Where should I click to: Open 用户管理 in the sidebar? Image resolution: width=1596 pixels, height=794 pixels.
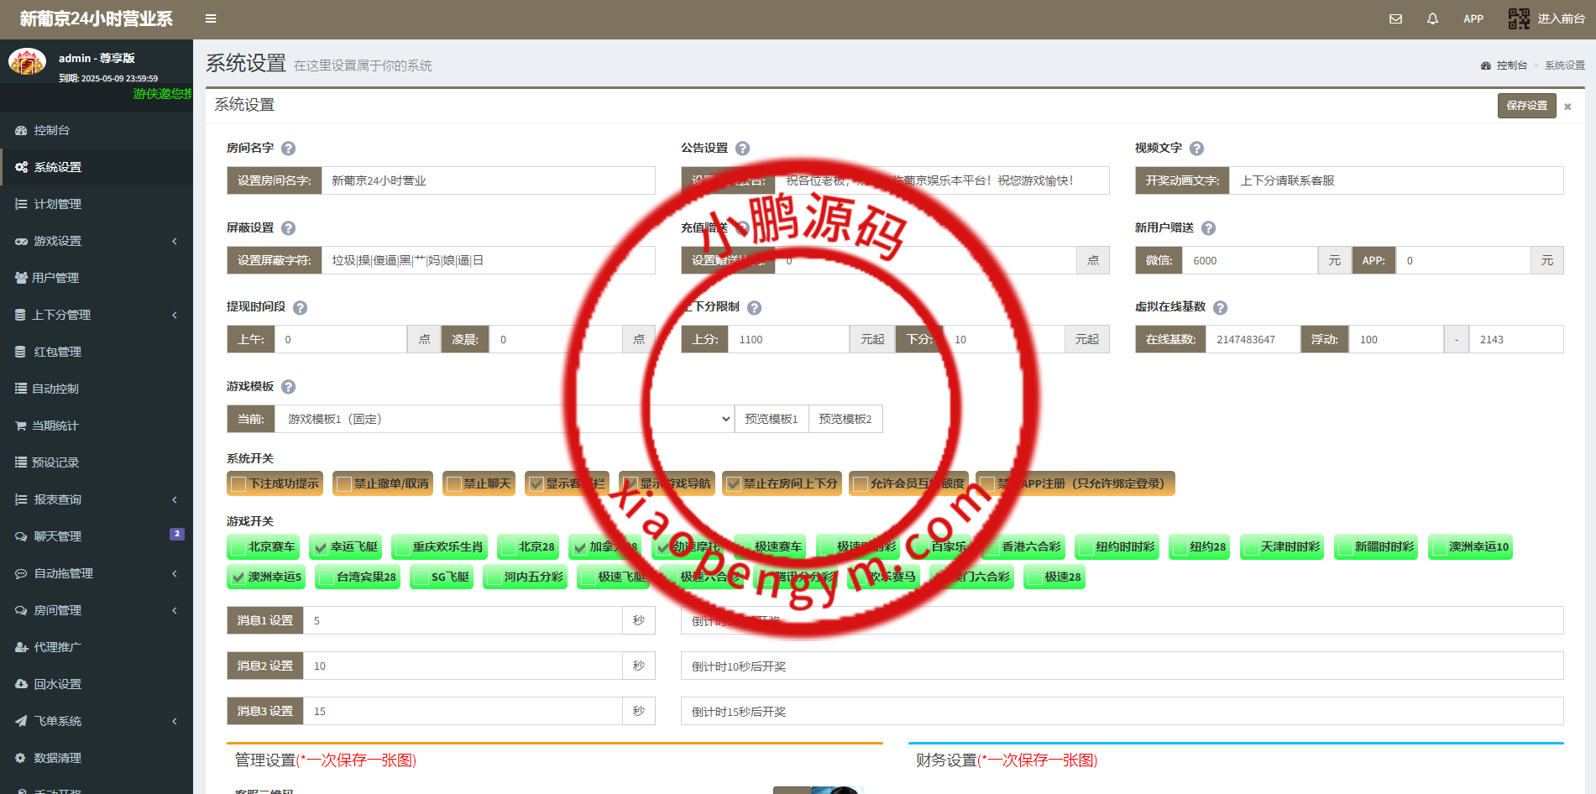(55, 278)
